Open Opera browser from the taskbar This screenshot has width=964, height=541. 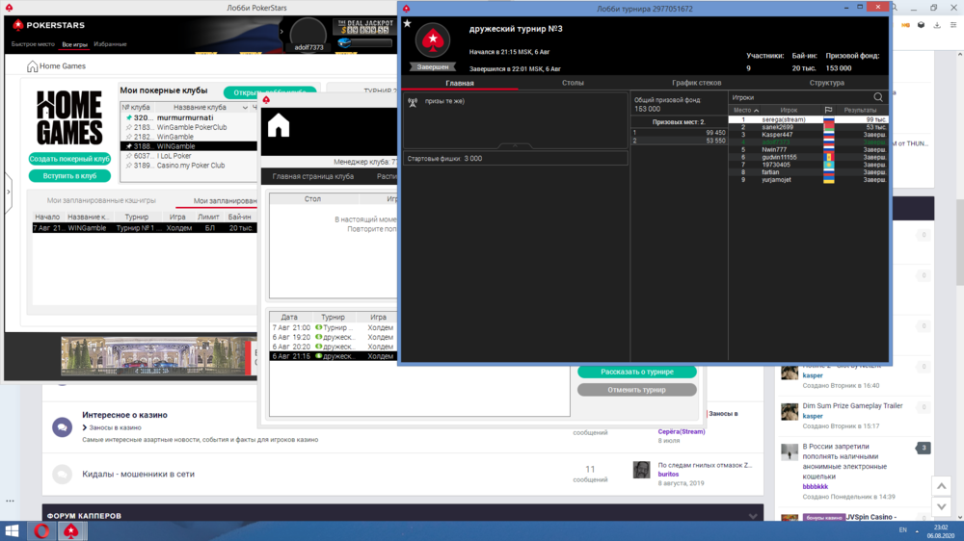(42, 530)
